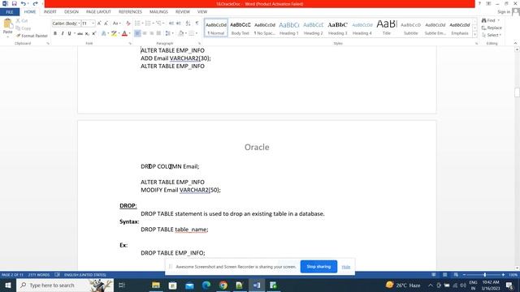Switch to the MAILINGS tab
The width and height of the screenshot is (520, 292).
pyautogui.click(x=158, y=11)
